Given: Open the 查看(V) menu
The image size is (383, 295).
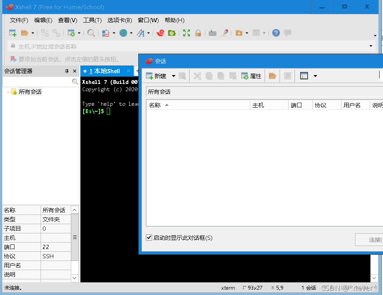Looking at the screenshot, I should (67, 20).
